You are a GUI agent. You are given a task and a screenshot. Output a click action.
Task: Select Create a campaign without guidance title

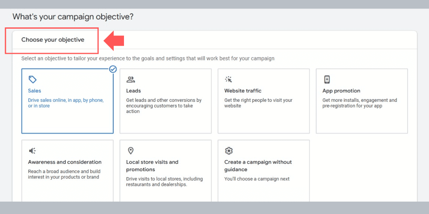coord(257,166)
